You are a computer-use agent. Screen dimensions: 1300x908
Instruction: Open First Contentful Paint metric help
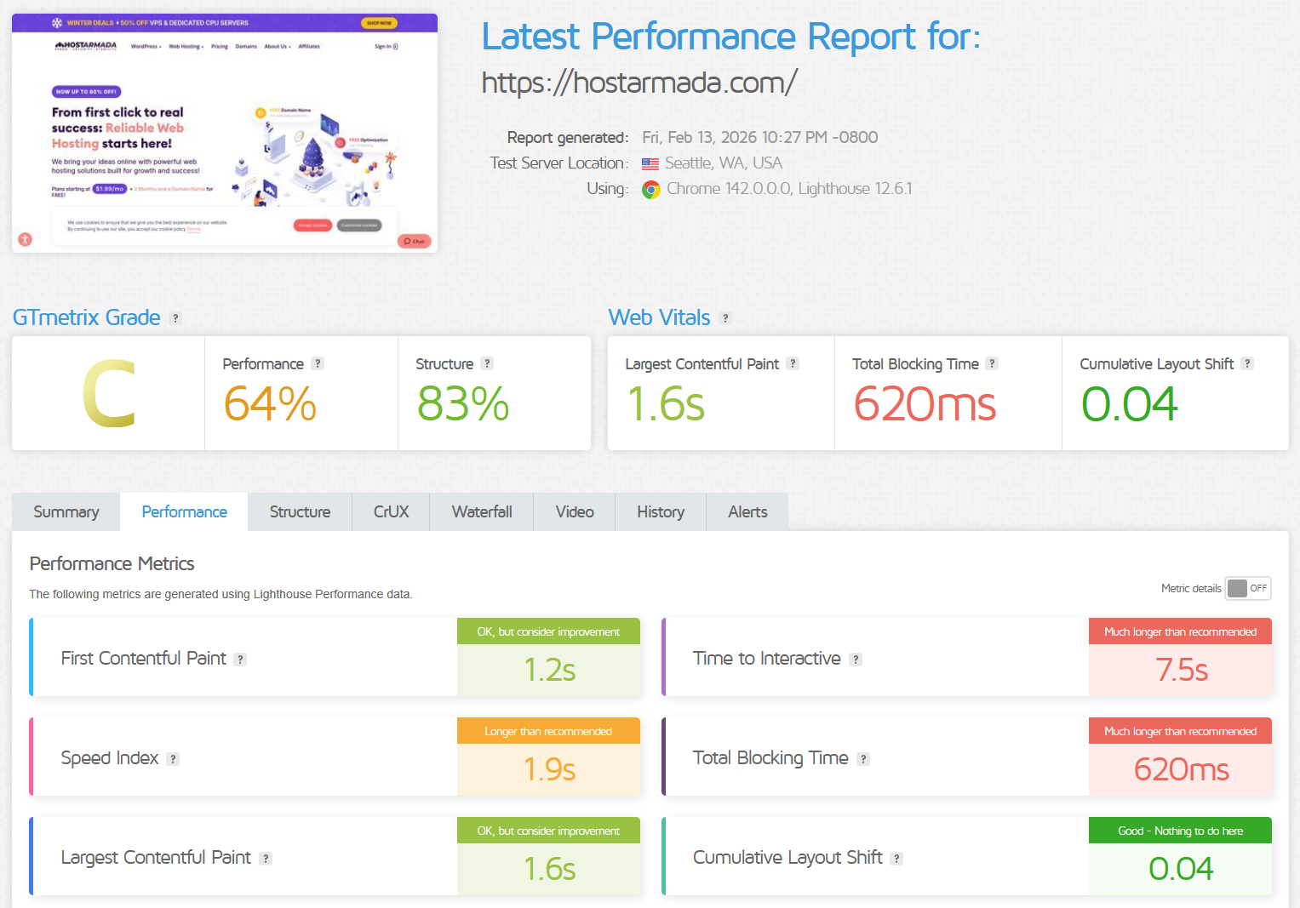pyautogui.click(x=240, y=659)
